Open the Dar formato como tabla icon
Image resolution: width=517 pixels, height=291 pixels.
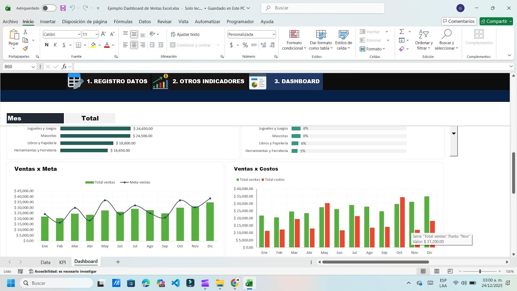[321, 34]
